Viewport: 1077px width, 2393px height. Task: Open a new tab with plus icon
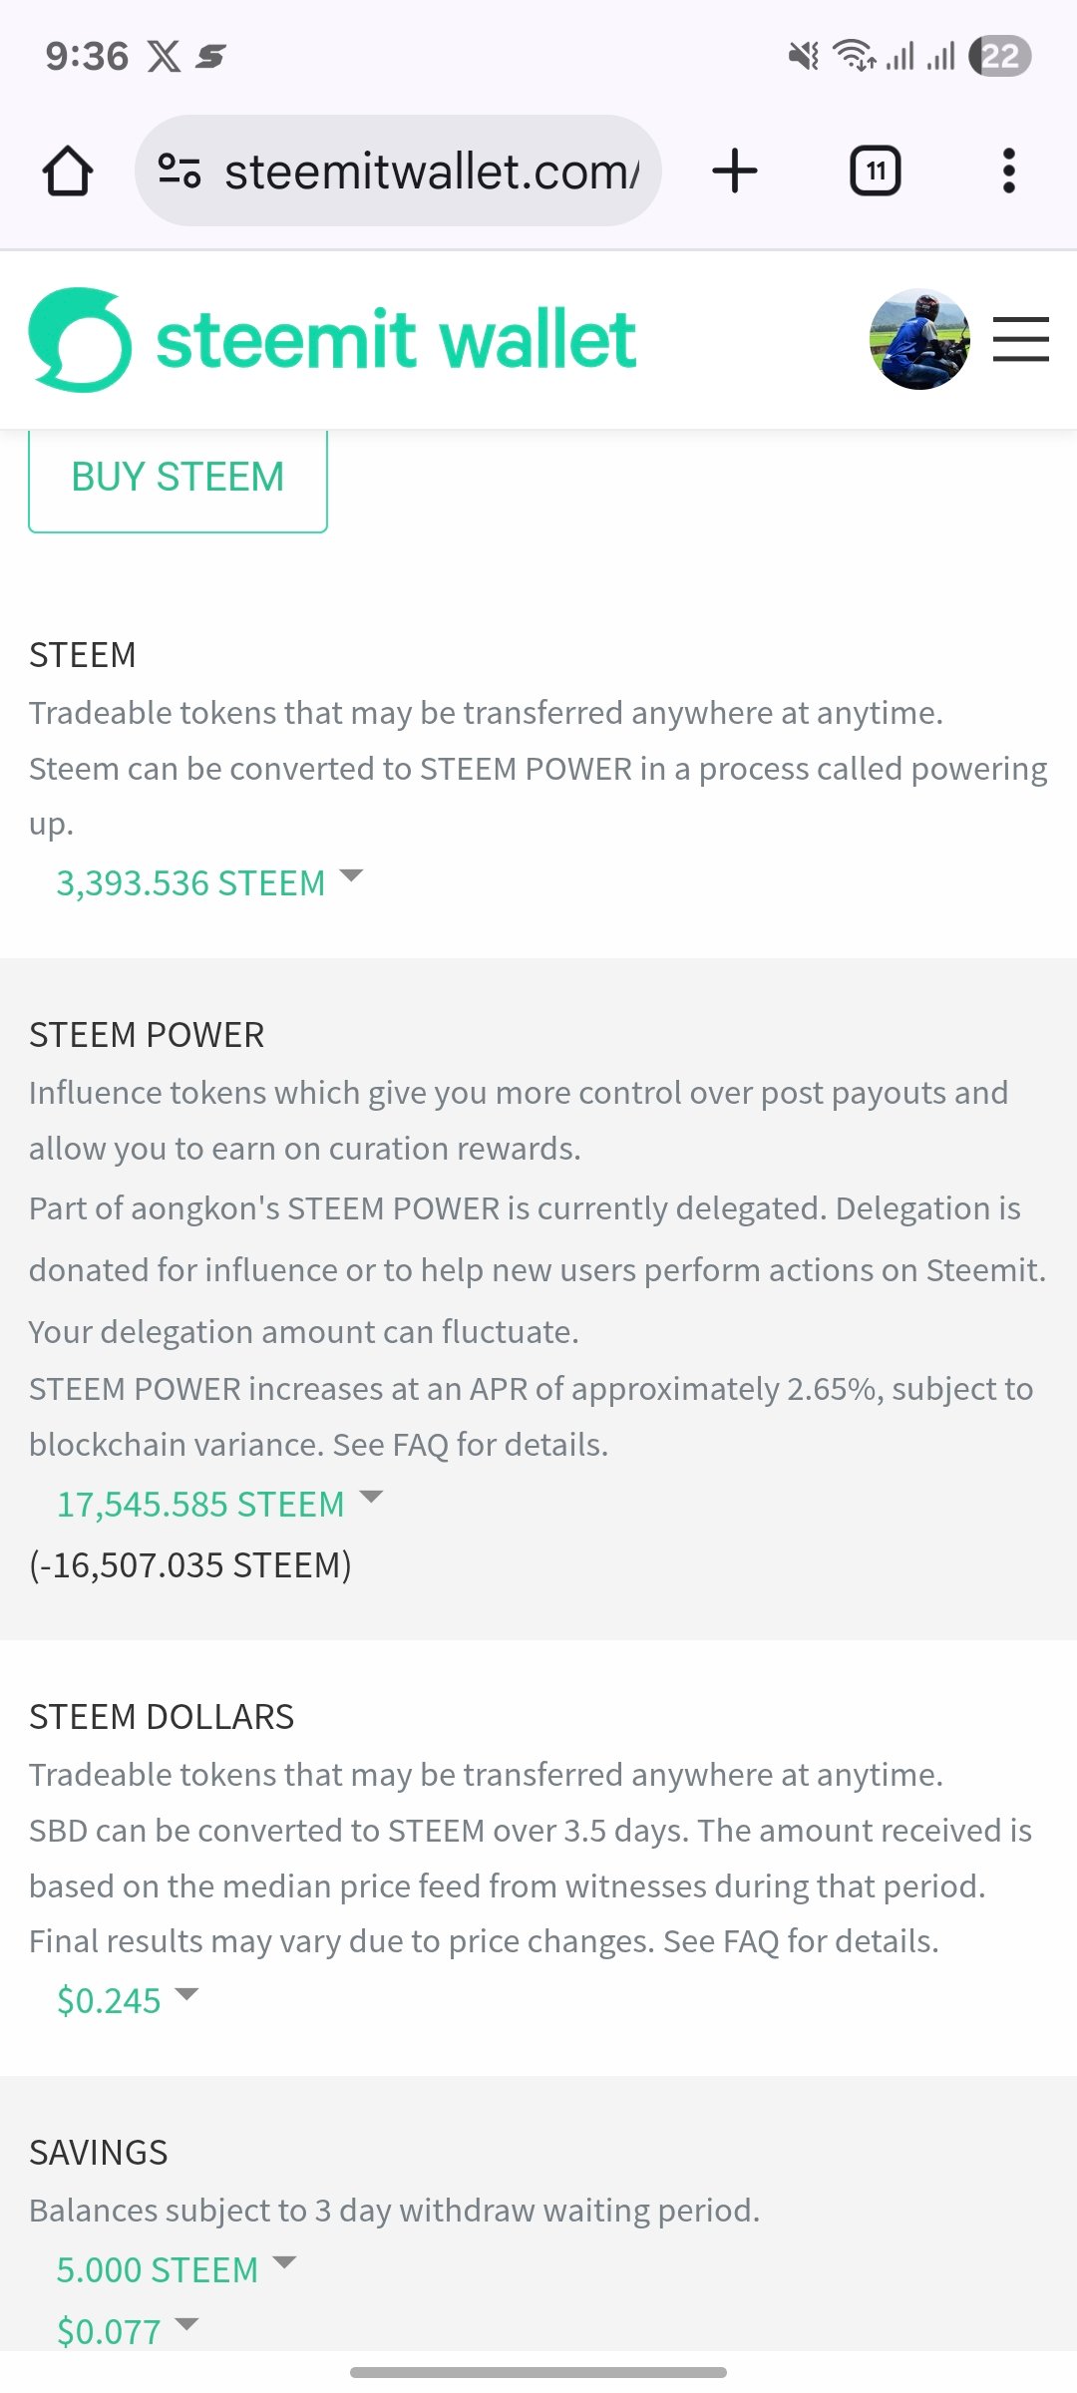click(735, 171)
